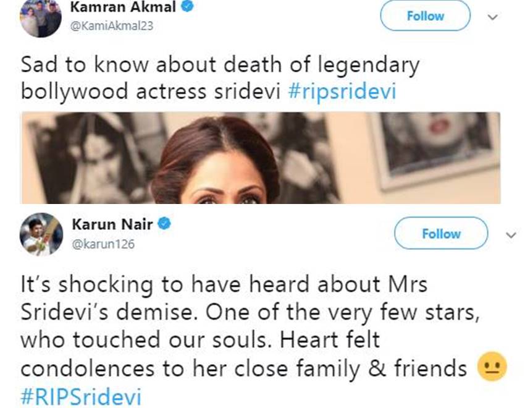Screen dimensions: 525x408
Task: Visit the @karun126 handle
Action: click(x=103, y=244)
